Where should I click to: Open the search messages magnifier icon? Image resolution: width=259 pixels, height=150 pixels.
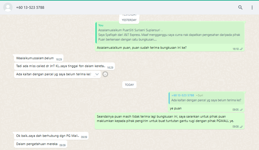point(240,8)
